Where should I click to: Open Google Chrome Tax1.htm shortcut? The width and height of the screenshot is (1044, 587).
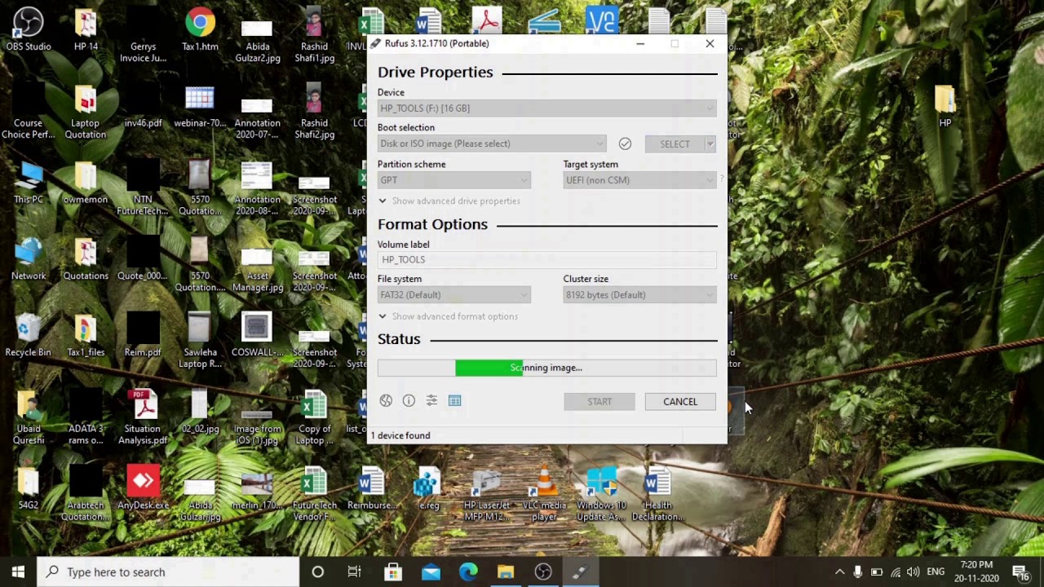[x=200, y=30]
